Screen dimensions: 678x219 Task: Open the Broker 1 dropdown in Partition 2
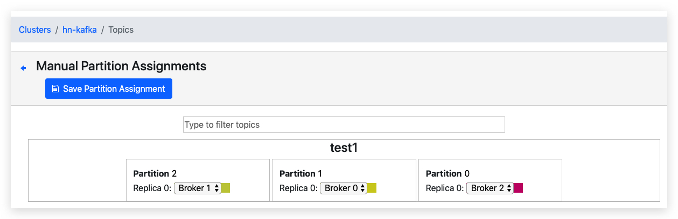point(198,188)
